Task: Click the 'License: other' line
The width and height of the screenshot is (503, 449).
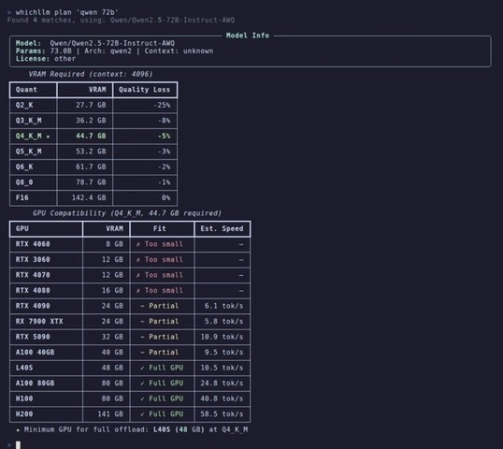Action: (x=46, y=58)
